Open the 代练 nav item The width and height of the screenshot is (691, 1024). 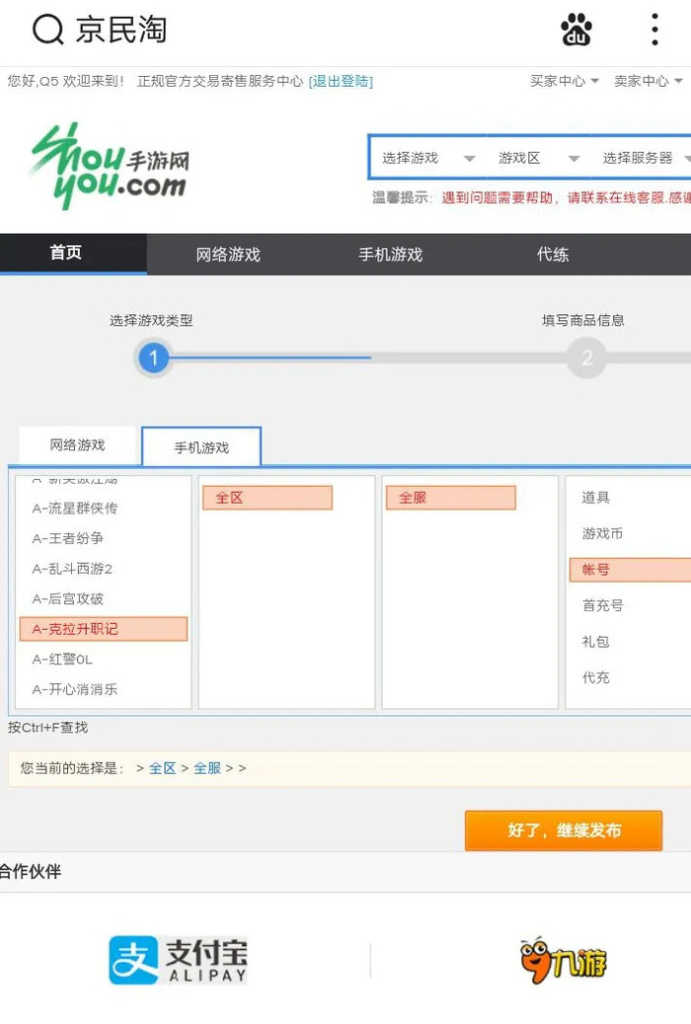(x=553, y=254)
